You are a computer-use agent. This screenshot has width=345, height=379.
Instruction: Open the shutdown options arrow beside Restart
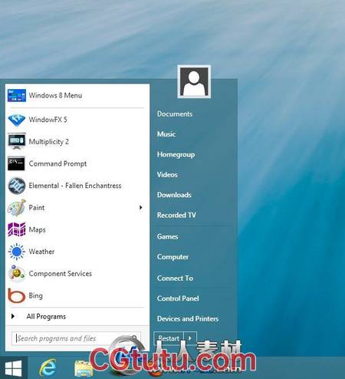click(x=190, y=338)
